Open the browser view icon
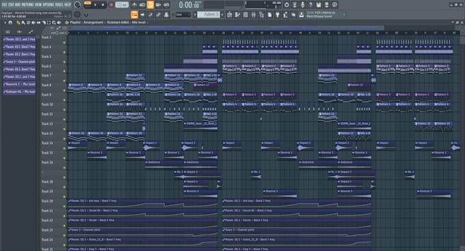 [x=262, y=14]
